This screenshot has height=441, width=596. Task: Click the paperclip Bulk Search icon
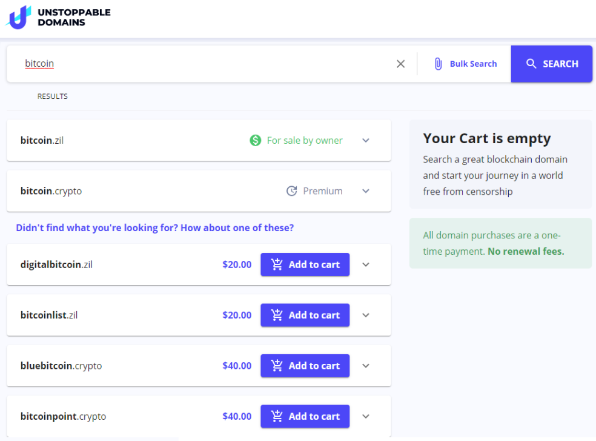coord(438,64)
